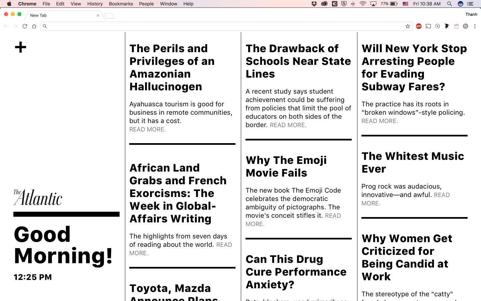
Task: Open the US flag input source menu
Action: (x=405, y=4)
